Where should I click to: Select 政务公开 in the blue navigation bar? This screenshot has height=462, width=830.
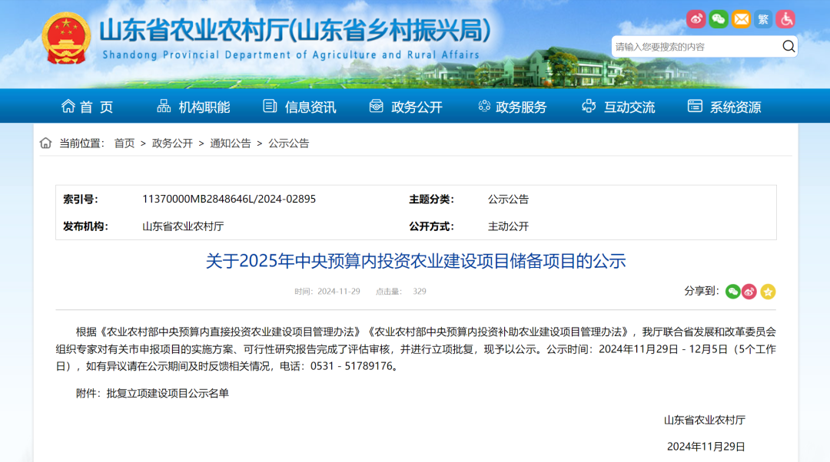point(406,107)
